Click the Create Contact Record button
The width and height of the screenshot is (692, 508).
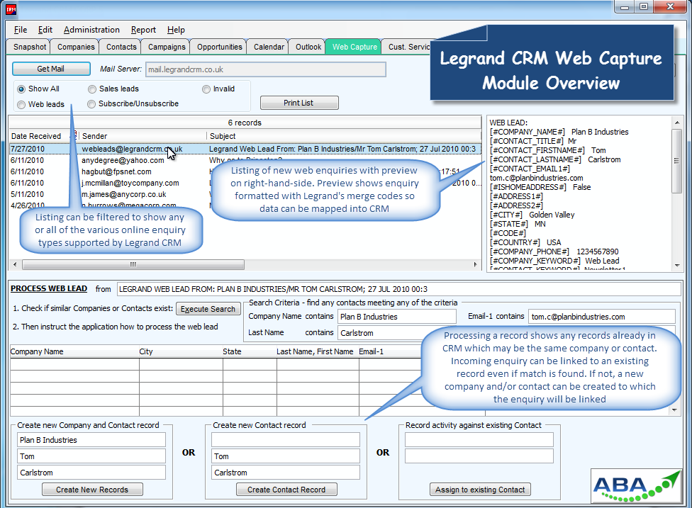[x=286, y=490]
